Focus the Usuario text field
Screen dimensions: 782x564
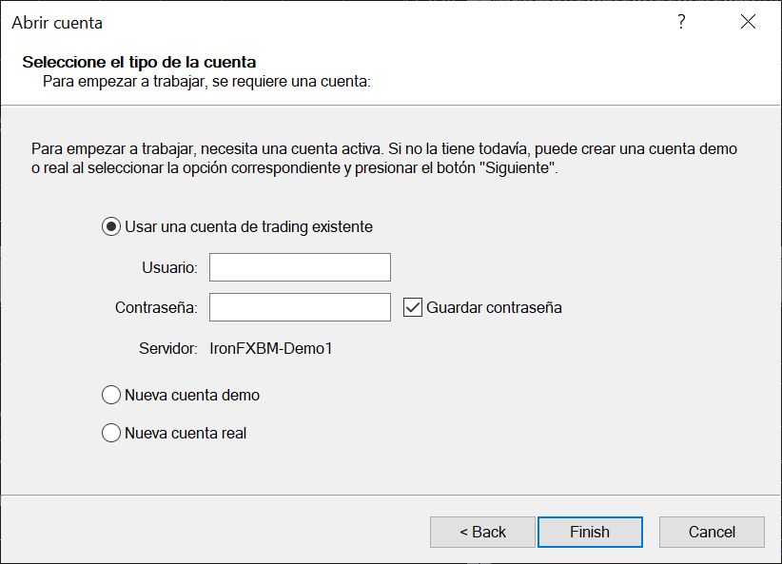pyautogui.click(x=300, y=267)
